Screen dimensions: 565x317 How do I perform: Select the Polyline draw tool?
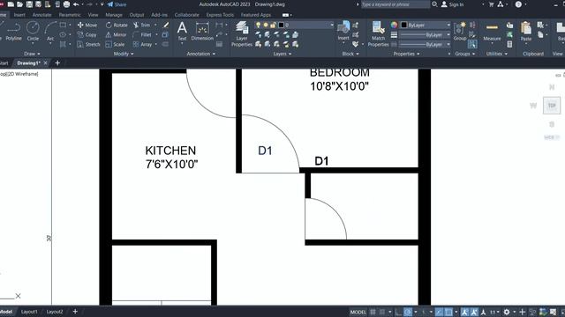coord(13,32)
